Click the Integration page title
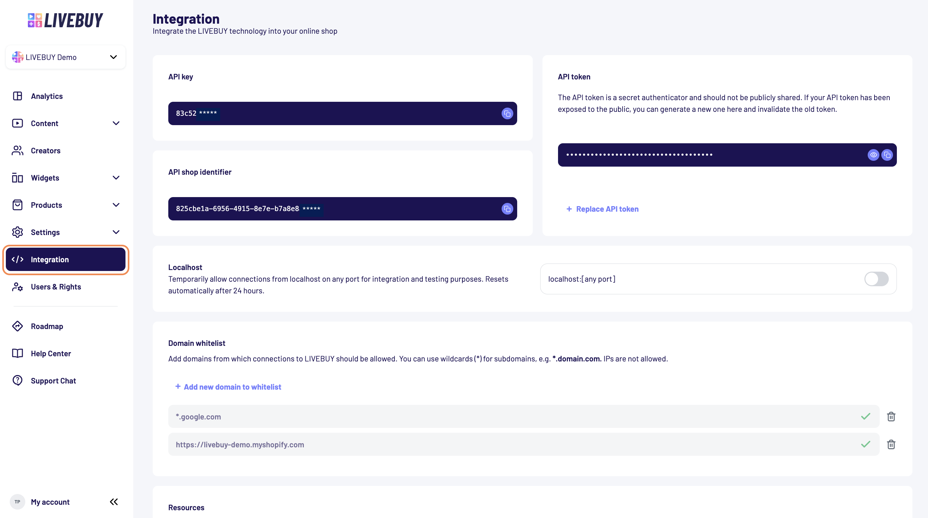The width and height of the screenshot is (928, 518). pos(186,19)
